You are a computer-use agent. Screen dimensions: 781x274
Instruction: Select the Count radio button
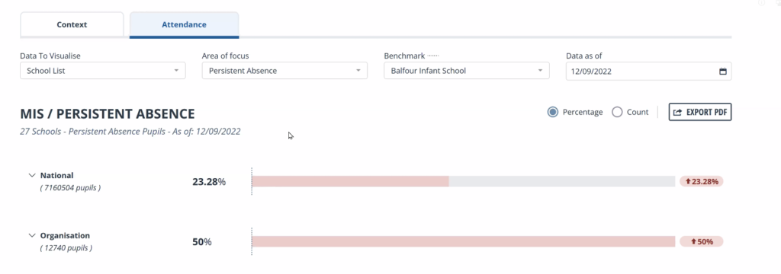click(617, 112)
